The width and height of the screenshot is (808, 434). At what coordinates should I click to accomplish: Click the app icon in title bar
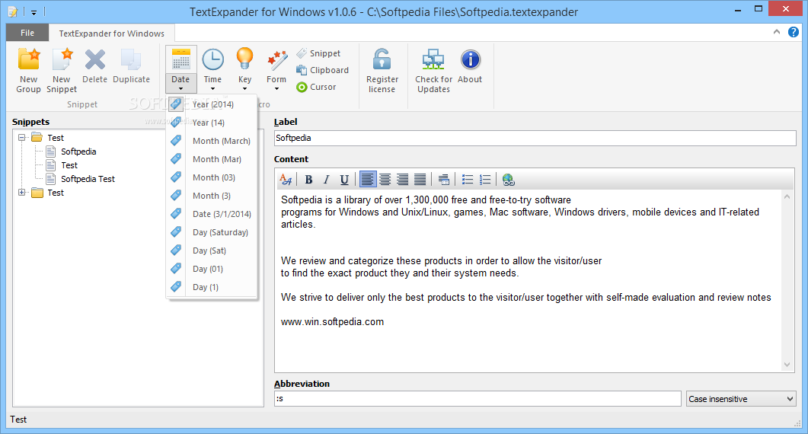13,11
